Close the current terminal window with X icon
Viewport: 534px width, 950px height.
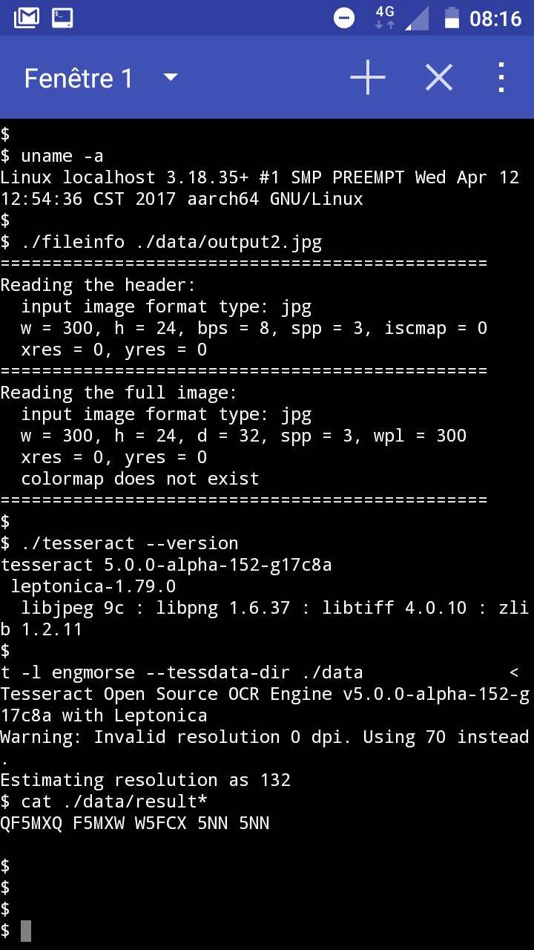click(439, 77)
